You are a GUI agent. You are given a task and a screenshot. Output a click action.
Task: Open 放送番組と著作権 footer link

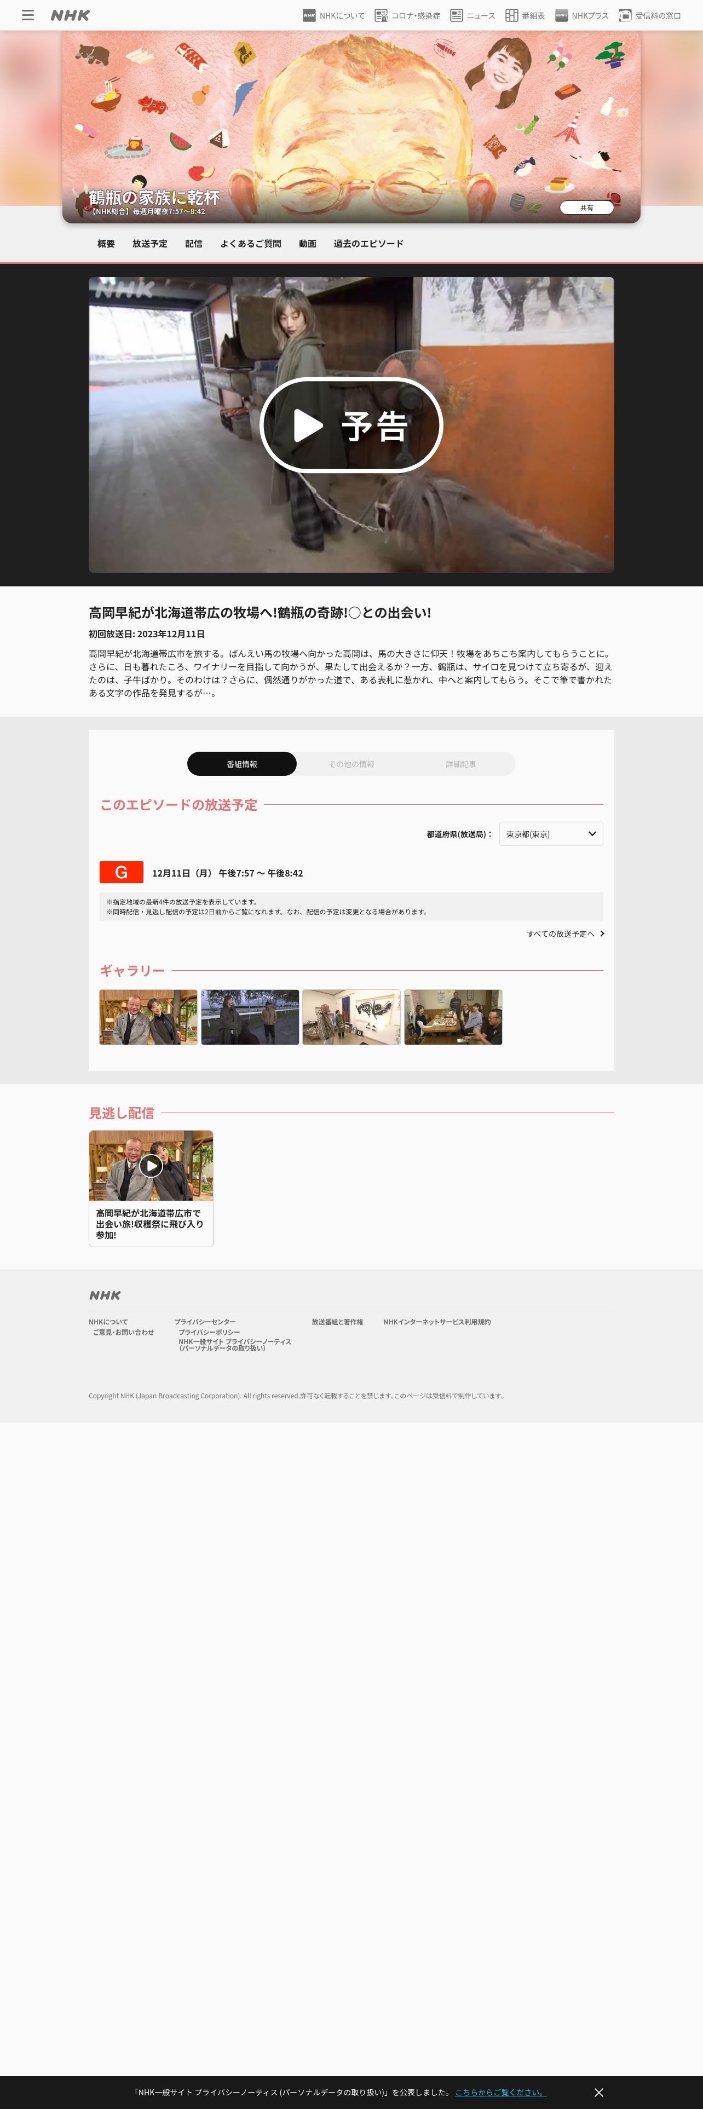point(337,1322)
